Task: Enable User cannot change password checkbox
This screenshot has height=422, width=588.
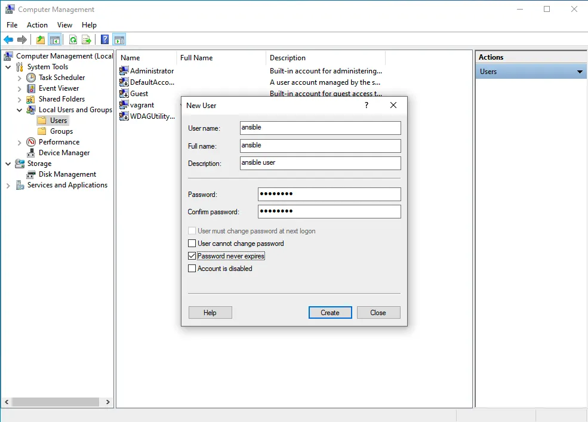Action: click(192, 244)
